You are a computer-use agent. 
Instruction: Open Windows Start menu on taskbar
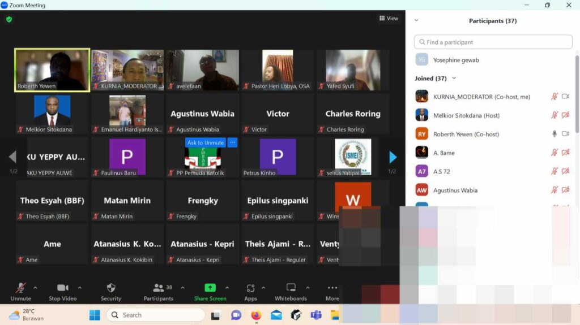[95, 315]
